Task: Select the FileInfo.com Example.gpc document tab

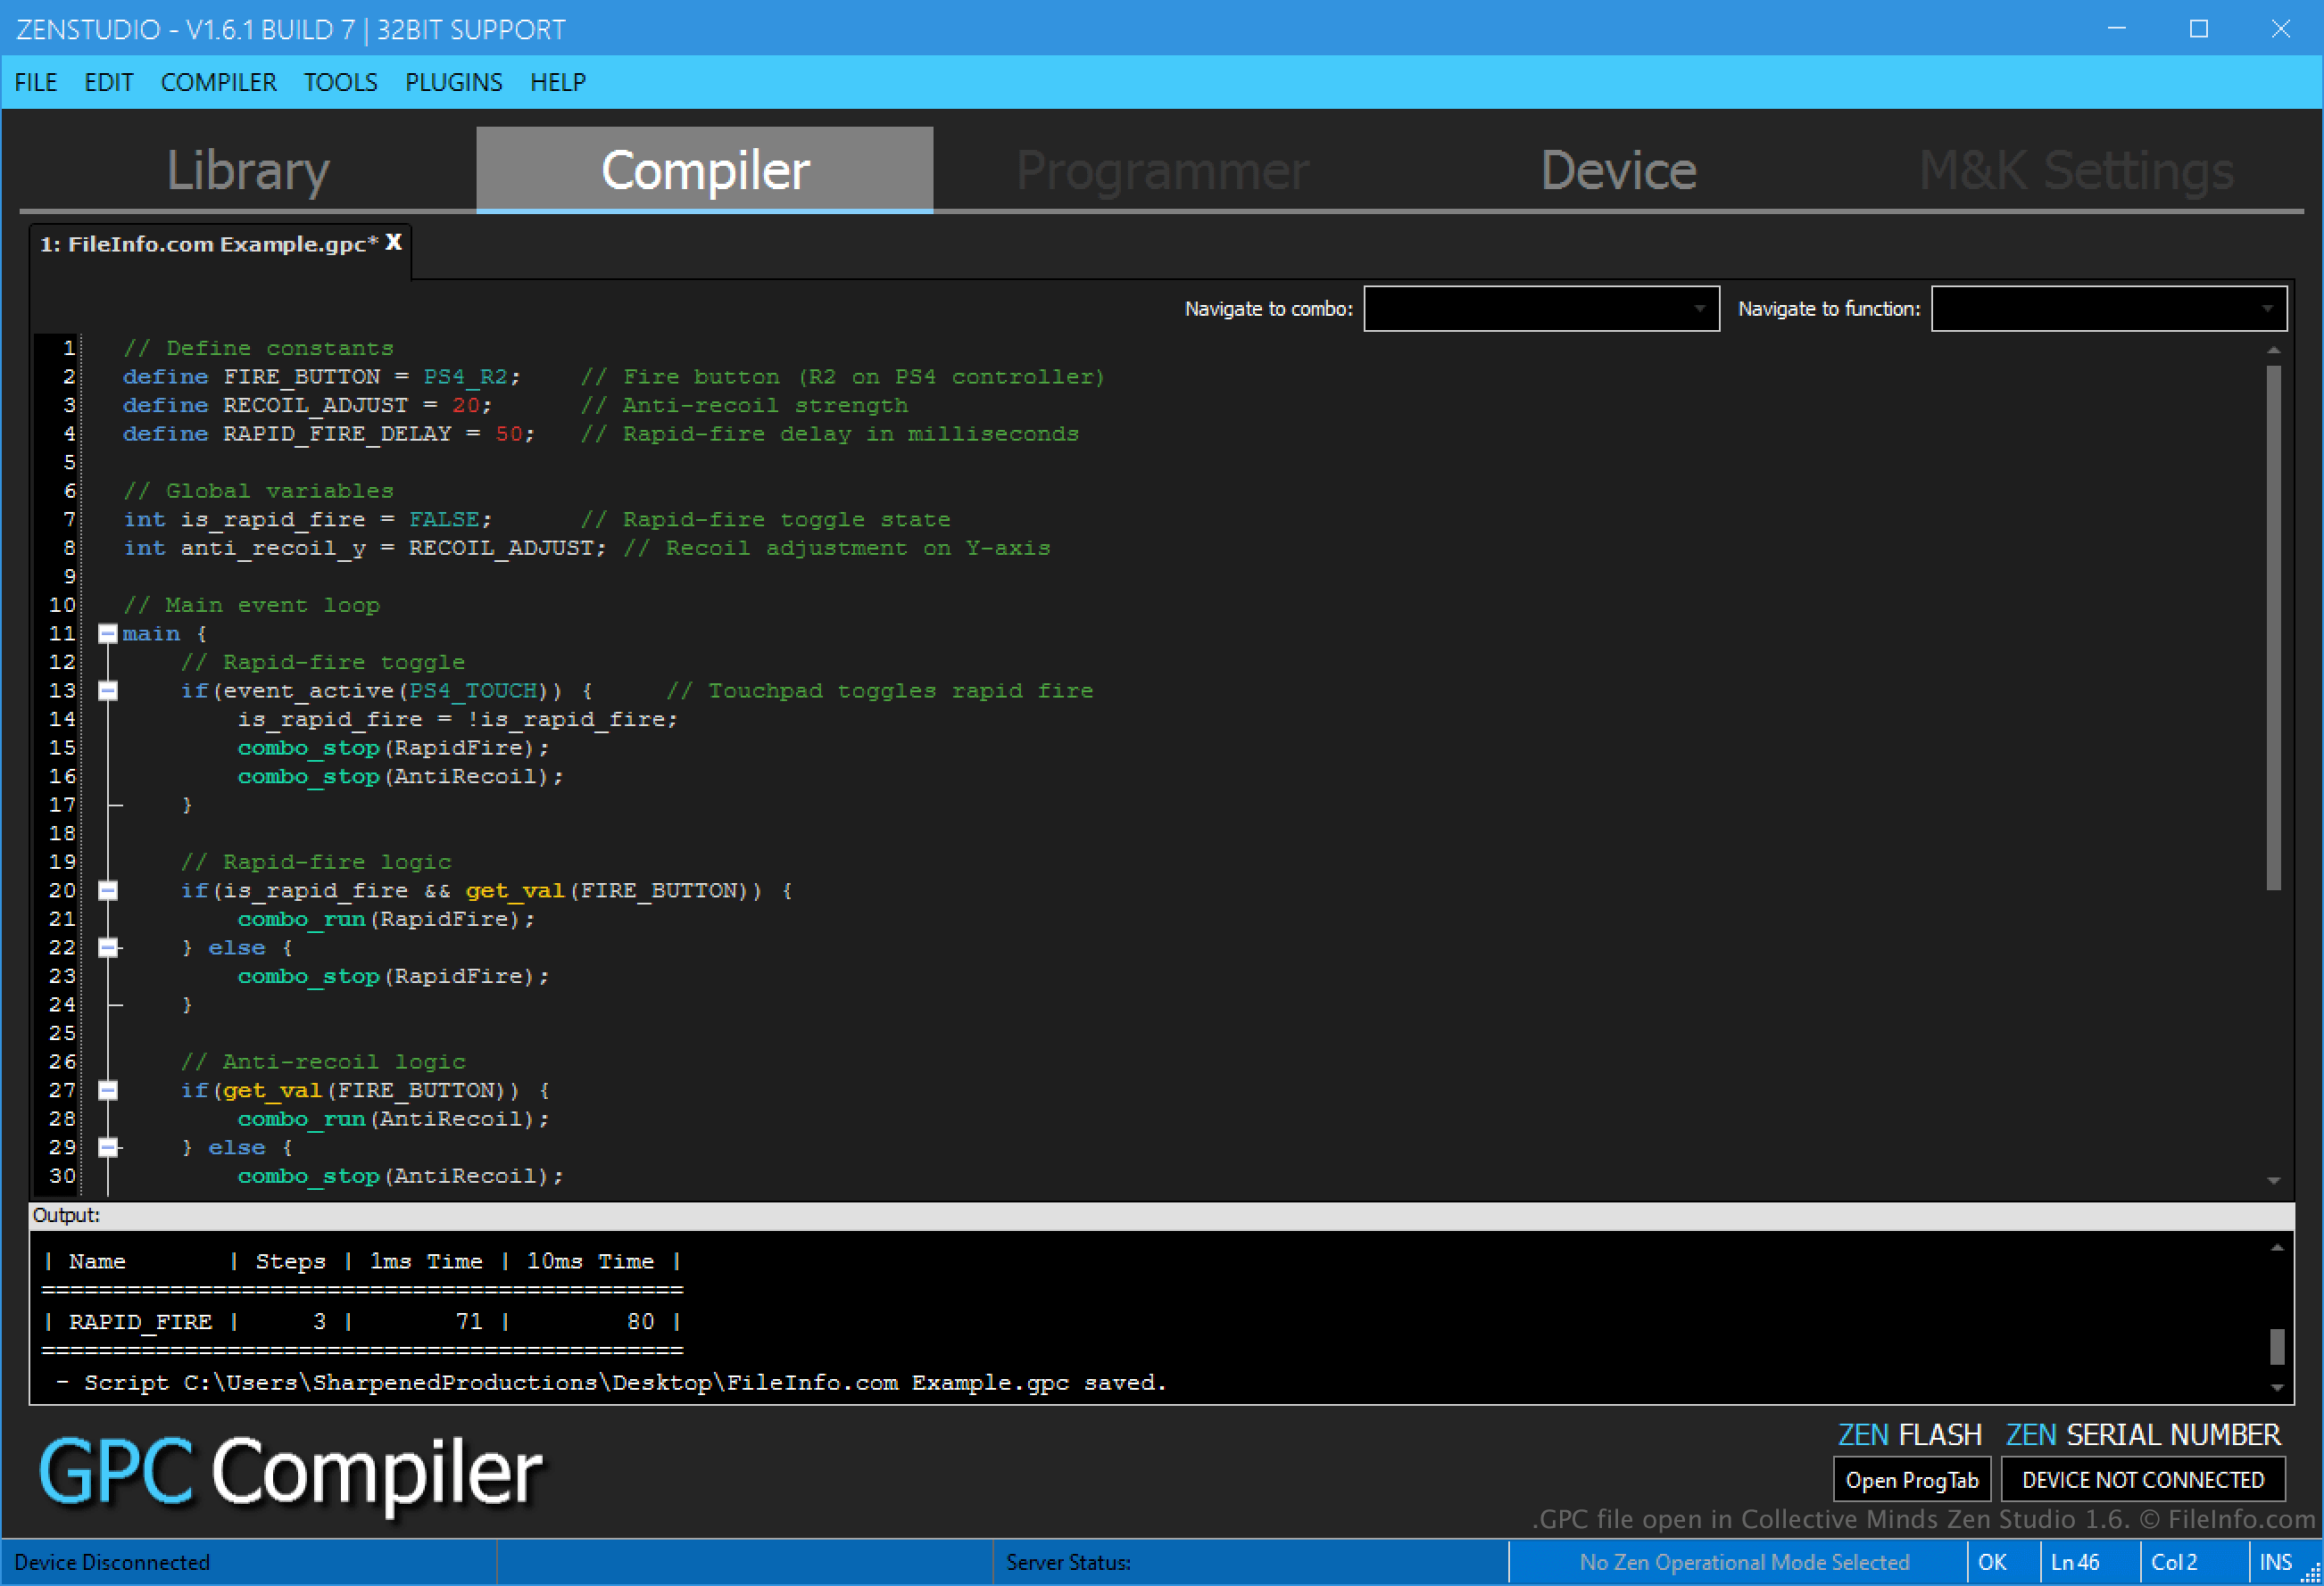Action: (x=209, y=244)
